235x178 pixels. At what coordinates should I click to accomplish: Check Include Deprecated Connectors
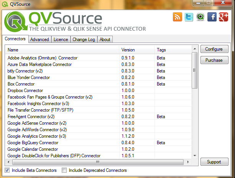(x=64, y=170)
